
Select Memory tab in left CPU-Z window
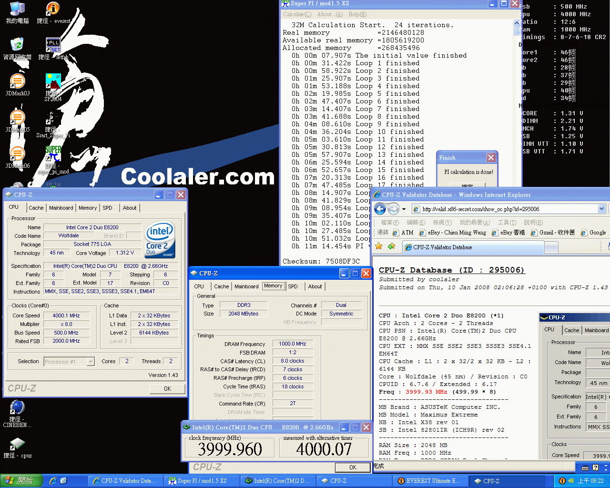[x=88, y=208]
